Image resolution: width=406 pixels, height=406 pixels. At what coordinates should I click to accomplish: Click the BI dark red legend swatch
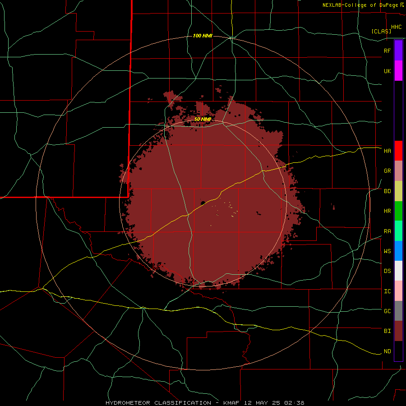coord(398,331)
